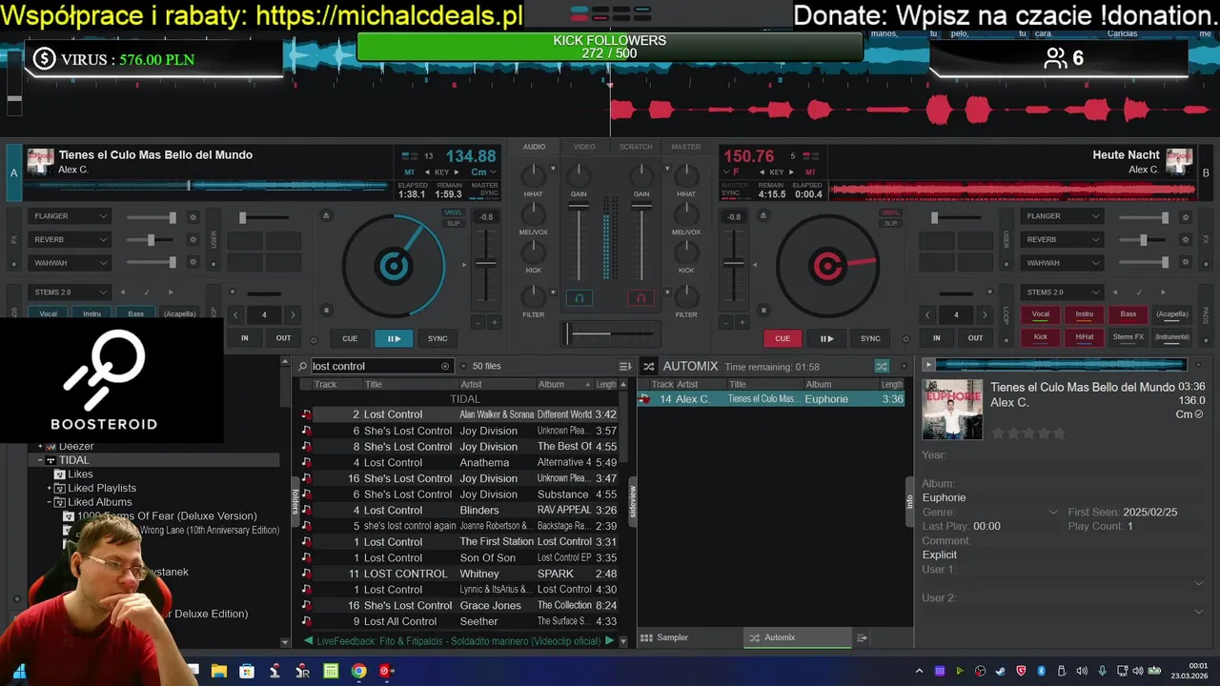Open Windows Start menu
This screenshot has width=1220, height=686.
coord(19,671)
